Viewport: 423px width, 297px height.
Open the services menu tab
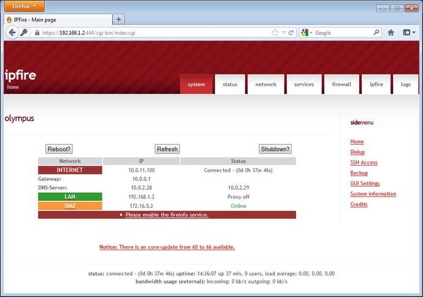(304, 84)
